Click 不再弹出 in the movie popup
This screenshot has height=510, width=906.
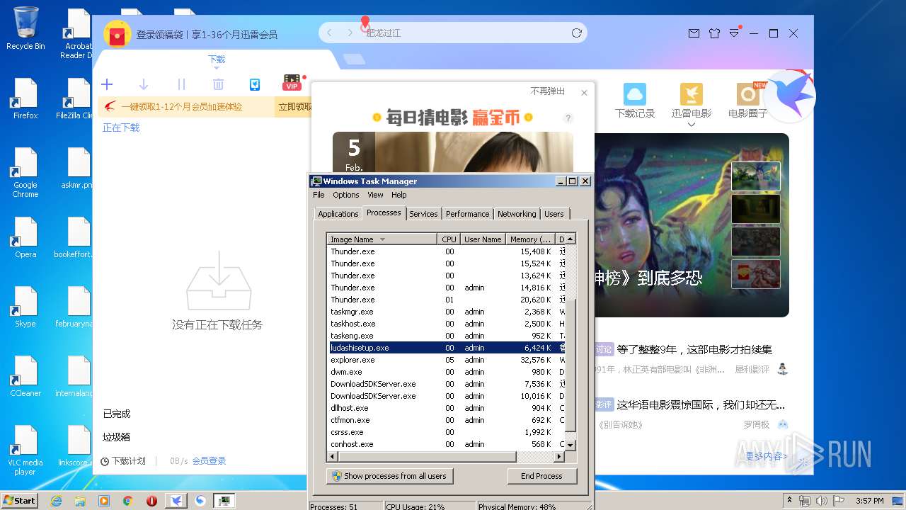click(548, 91)
